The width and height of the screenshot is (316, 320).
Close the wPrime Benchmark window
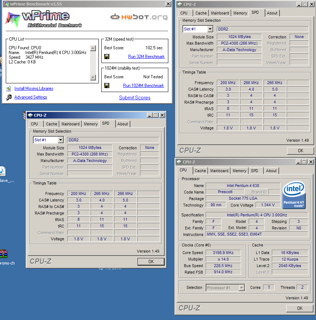point(168,4)
